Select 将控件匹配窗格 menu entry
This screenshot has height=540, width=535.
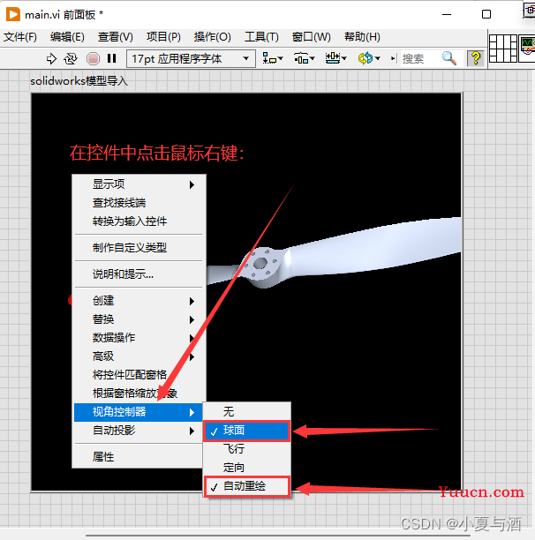[139, 375]
